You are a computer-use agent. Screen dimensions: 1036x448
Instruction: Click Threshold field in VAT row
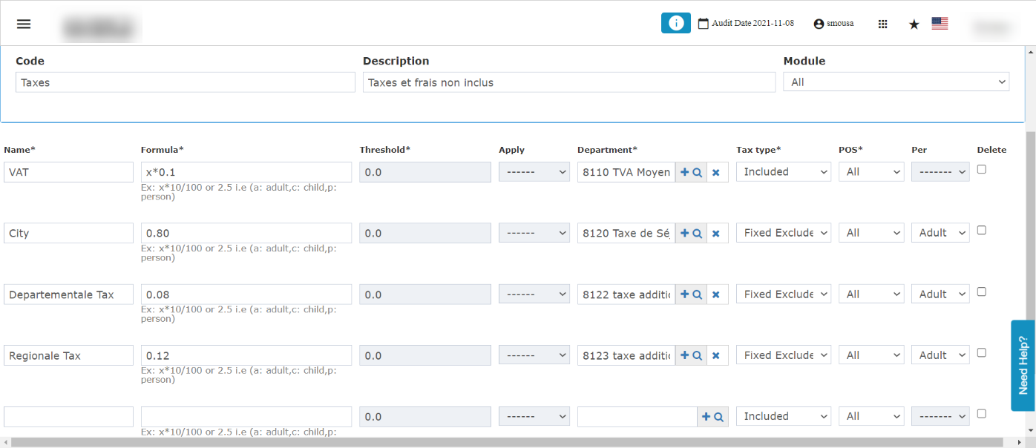click(x=425, y=172)
